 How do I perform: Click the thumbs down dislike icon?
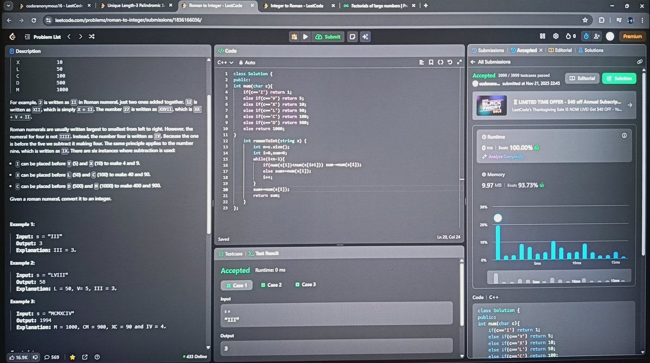point(36,357)
